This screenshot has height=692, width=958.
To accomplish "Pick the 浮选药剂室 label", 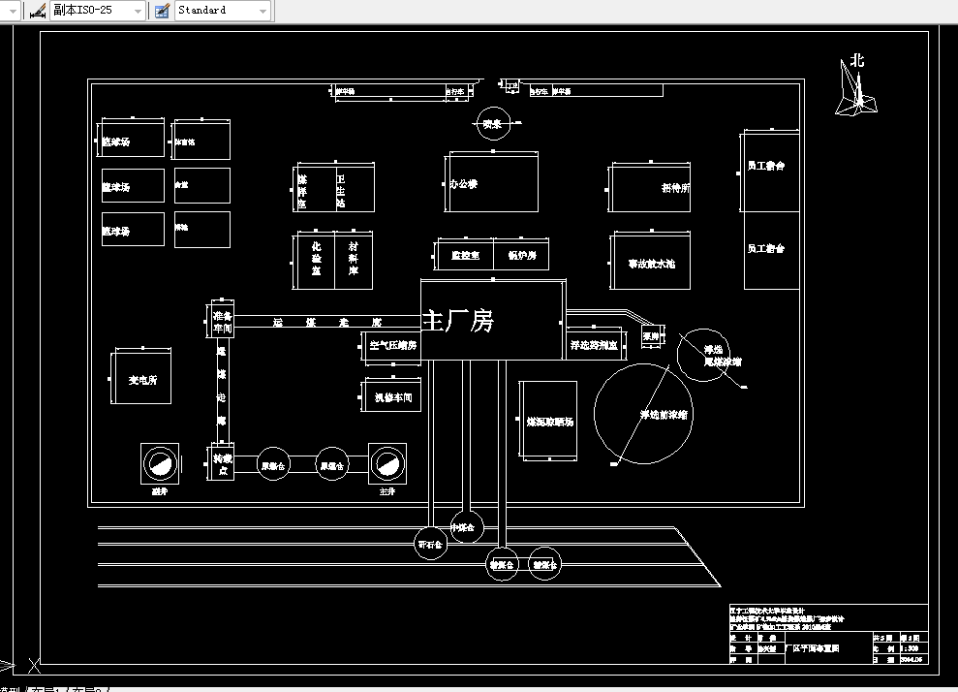I will coord(594,345).
